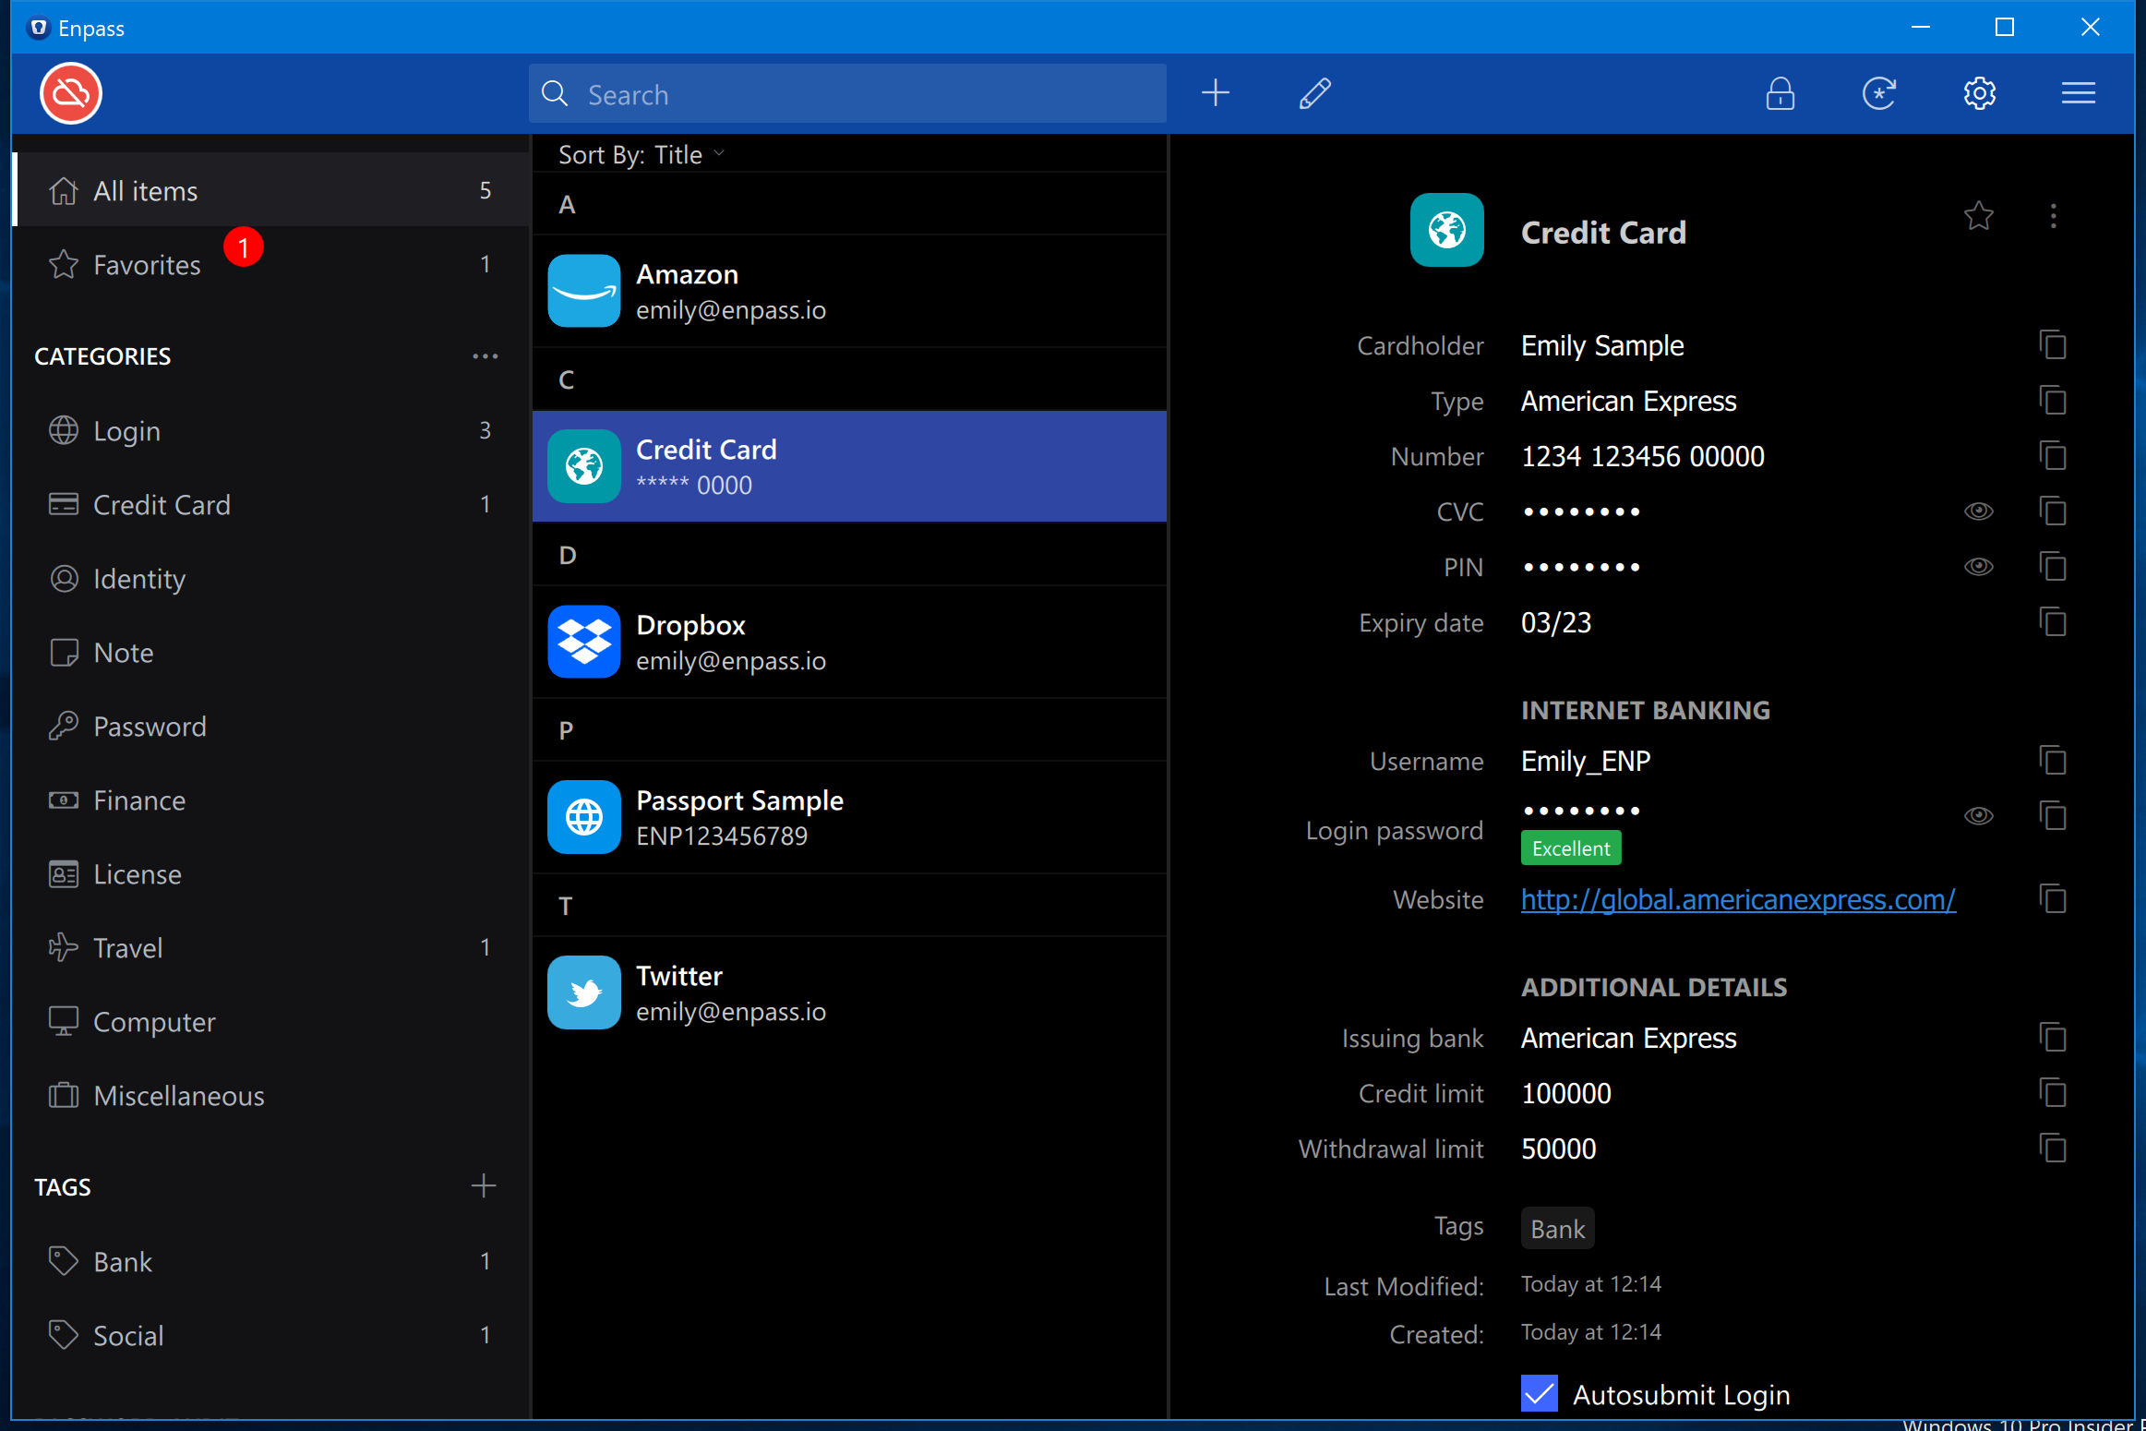The image size is (2146, 1431).
Task: Copy the card Number
Action: coord(2053,456)
